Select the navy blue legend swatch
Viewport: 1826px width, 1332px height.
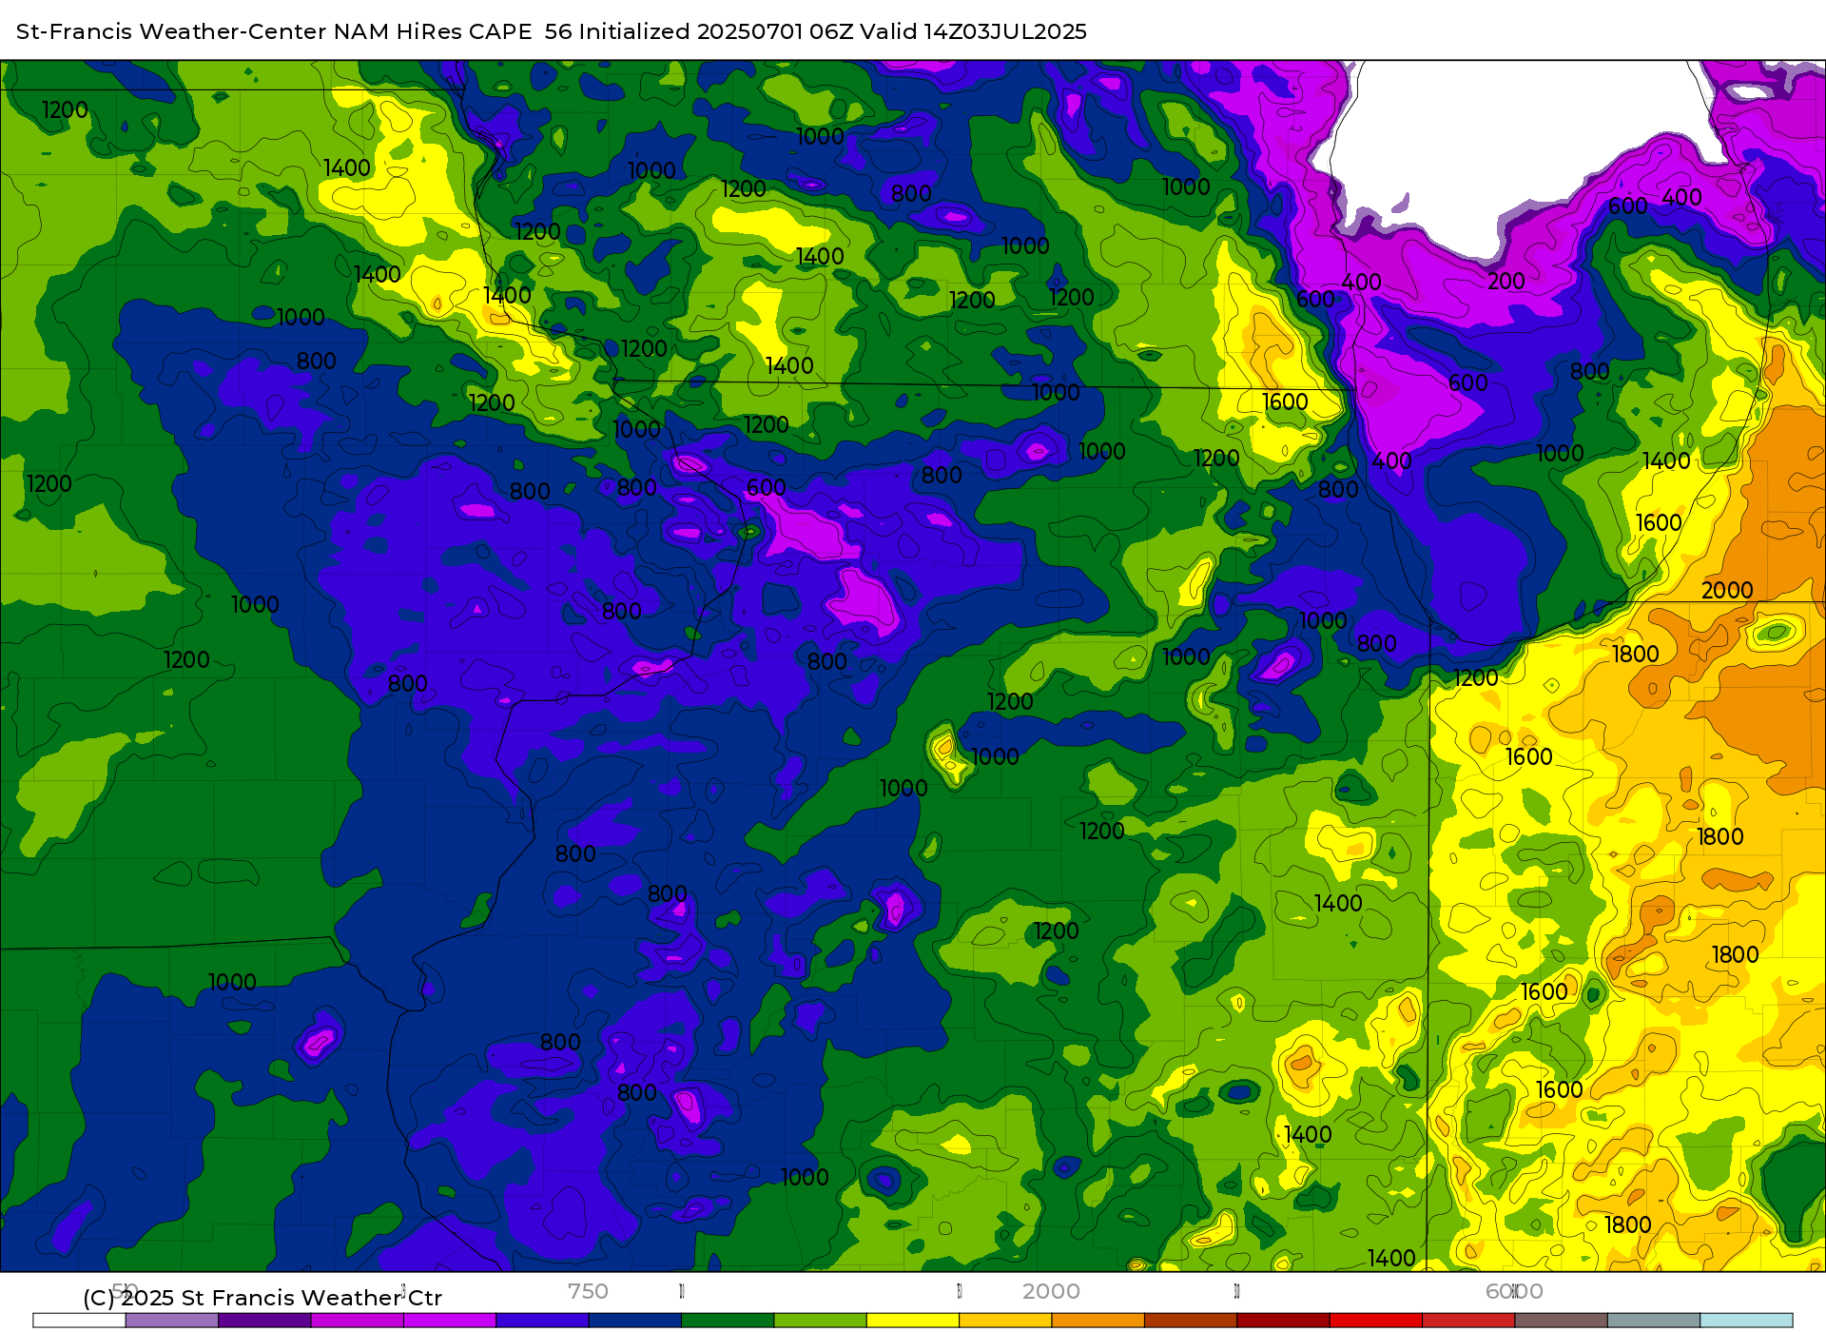pyautogui.click(x=634, y=1321)
